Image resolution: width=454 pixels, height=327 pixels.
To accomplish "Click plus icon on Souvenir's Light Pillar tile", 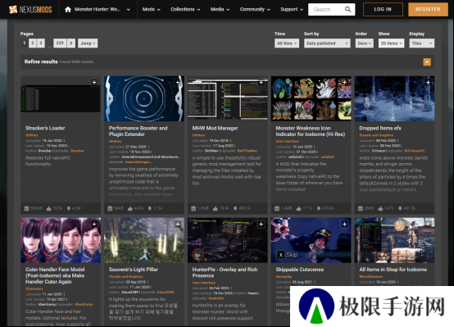I will click(x=178, y=225).
